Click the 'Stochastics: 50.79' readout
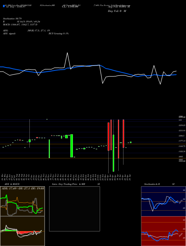The width and height of the screenshot is (186, 246). pos(12,19)
